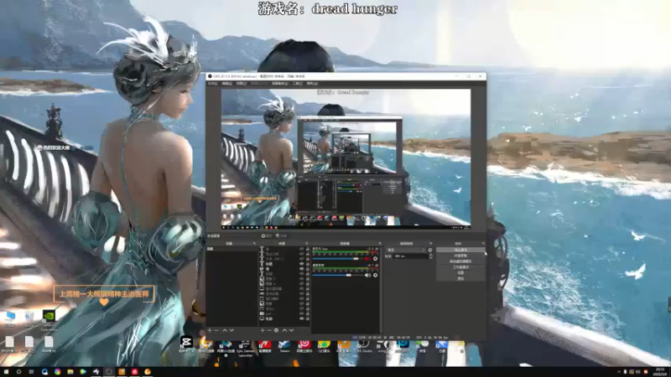Open the File menu in OBS
This screenshot has width=671, height=377.
[x=213, y=83]
